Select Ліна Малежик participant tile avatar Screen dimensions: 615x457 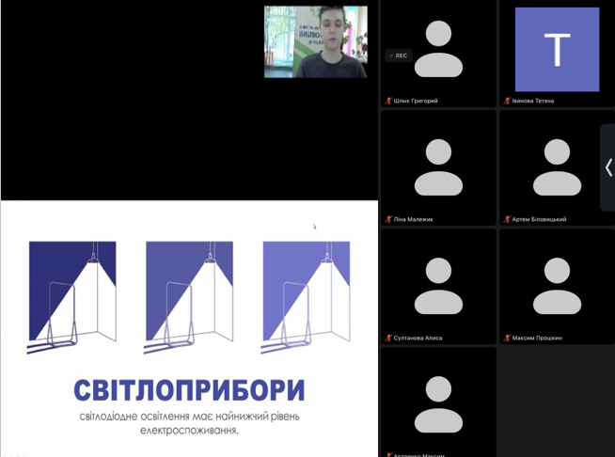pyautogui.click(x=438, y=167)
